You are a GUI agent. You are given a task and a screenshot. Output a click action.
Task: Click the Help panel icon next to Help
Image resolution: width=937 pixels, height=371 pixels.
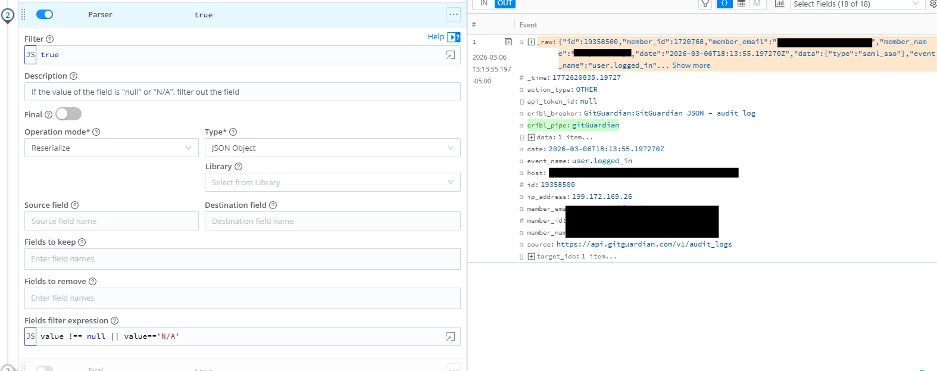454,37
